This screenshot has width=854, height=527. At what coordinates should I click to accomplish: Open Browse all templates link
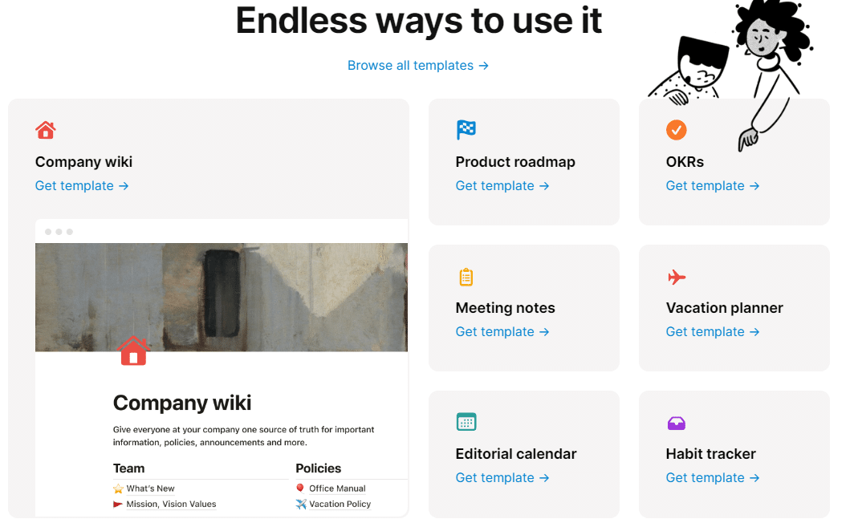[418, 66]
